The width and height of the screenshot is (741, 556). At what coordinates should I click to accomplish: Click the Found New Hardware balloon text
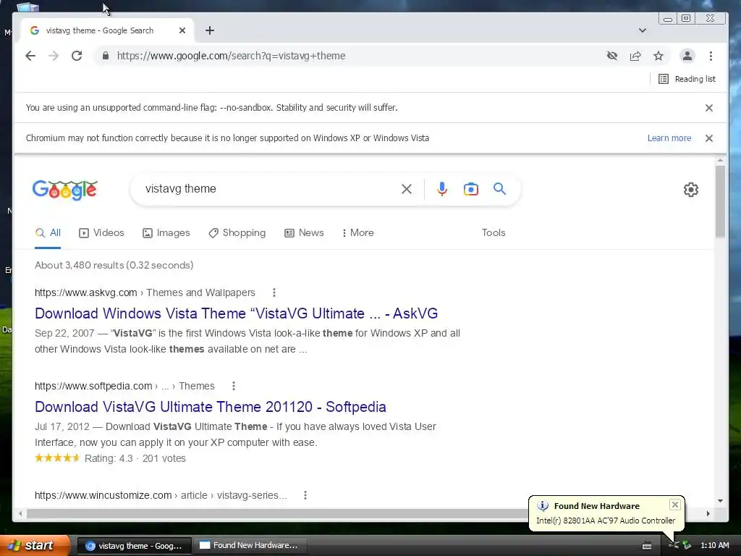(606, 521)
